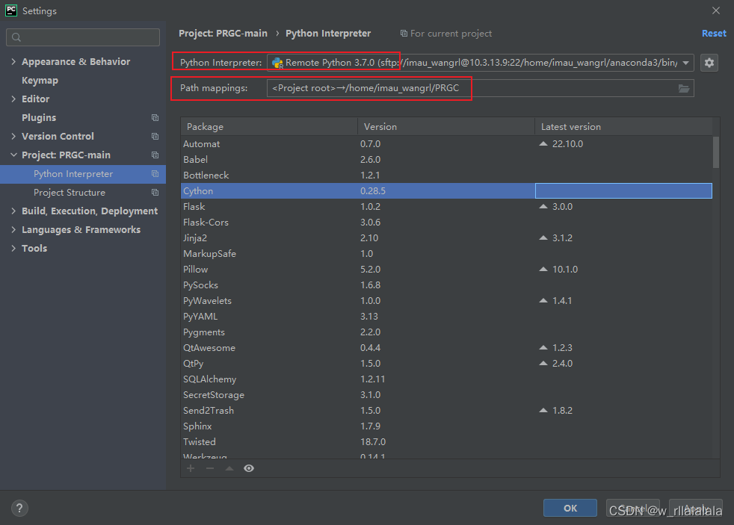The height and width of the screenshot is (525, 734).
Task: Click the project-level icon beside Python Interpreter
Action: 155,174
